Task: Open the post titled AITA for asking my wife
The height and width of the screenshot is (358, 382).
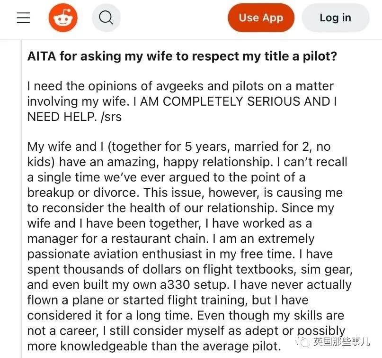Action: click(x=182, y=56)
